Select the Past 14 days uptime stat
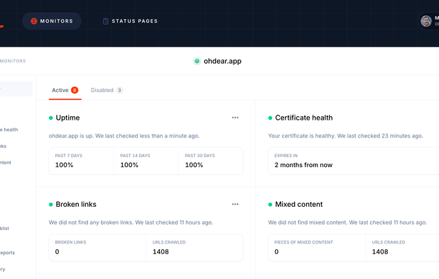 pos(146,161)
